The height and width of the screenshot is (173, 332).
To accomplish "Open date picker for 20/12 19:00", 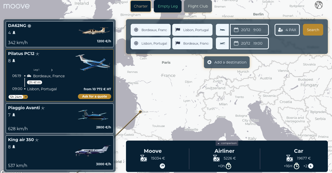I will [249, 43].
